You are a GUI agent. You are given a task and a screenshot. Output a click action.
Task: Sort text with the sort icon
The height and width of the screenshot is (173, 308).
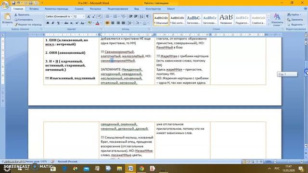pos(141,16)
